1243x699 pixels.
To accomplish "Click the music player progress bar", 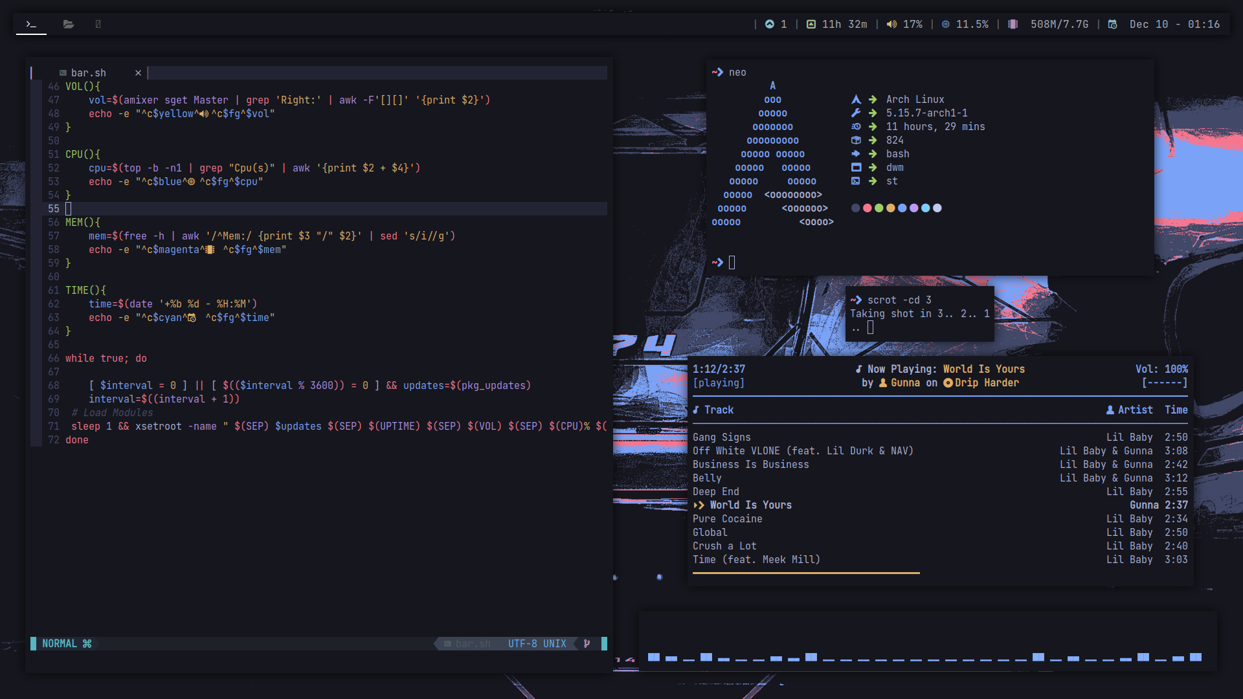I will coord(806,573).
